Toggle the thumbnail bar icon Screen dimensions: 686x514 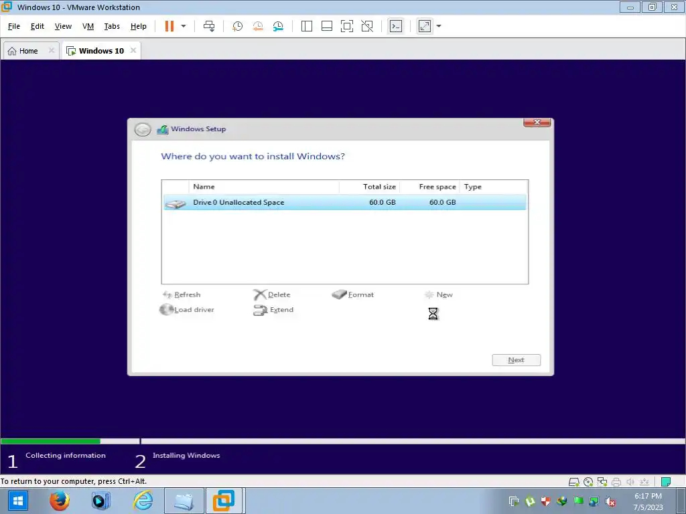[327, 26]
